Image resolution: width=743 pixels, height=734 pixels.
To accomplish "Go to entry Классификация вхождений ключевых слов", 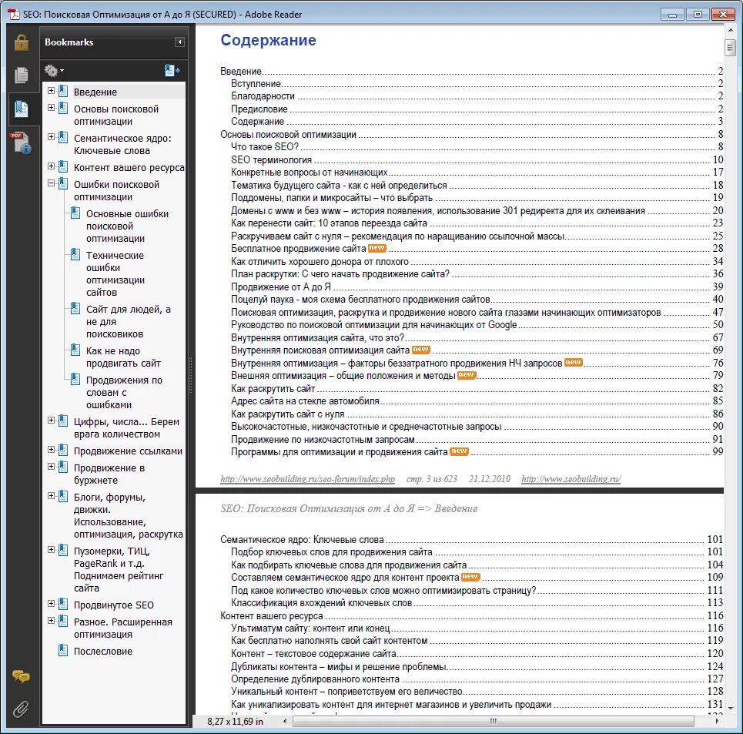I will [322, 603].
